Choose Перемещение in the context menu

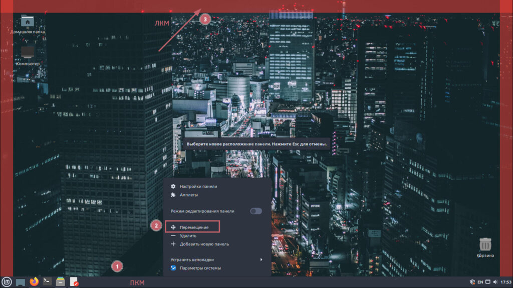click(x=193, y=227)
